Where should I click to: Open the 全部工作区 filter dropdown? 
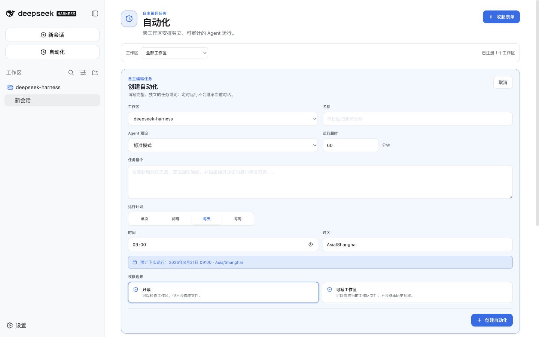tap(174, 53)
